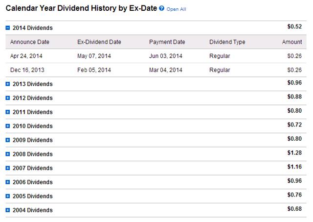
Task: Expand the 2011 Dividends plus icon
Action: (x=8, y=112)
